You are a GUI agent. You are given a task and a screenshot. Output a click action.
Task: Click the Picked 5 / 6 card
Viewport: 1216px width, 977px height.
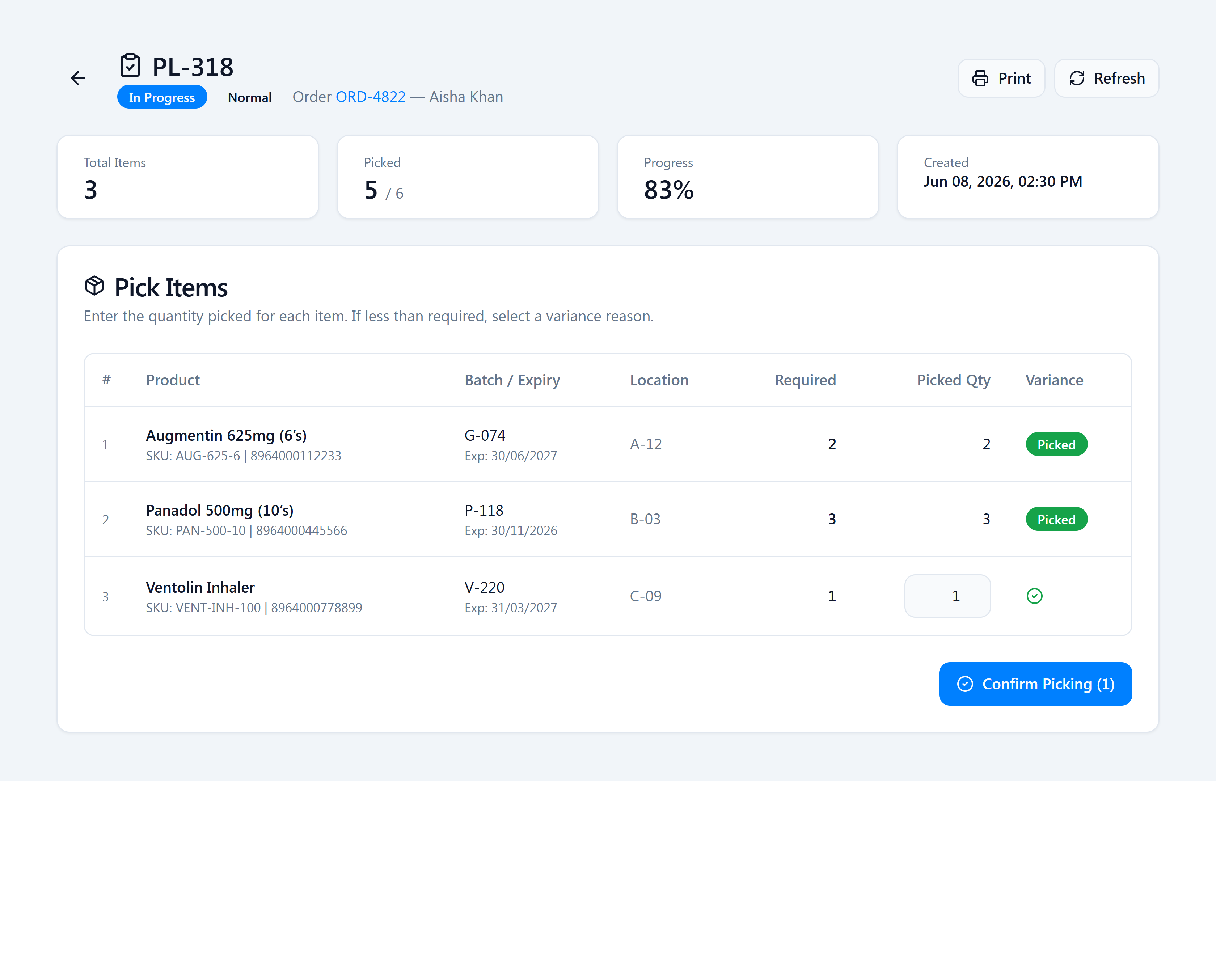pyautogui.click(x=468, y=177)
